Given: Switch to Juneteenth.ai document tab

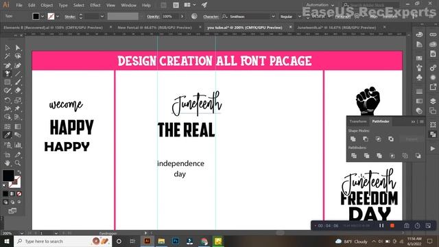Looking at the screenshot, I should tap(336, 27).
